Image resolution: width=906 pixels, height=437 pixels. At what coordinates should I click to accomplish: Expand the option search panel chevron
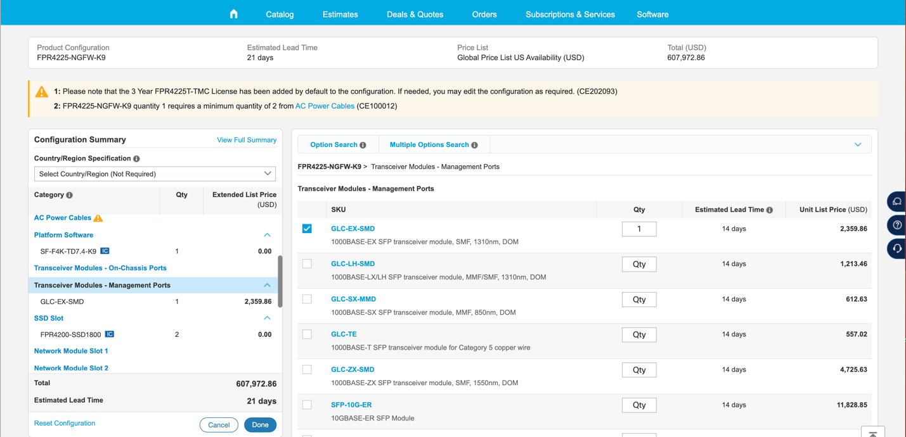tap(858, 145)
